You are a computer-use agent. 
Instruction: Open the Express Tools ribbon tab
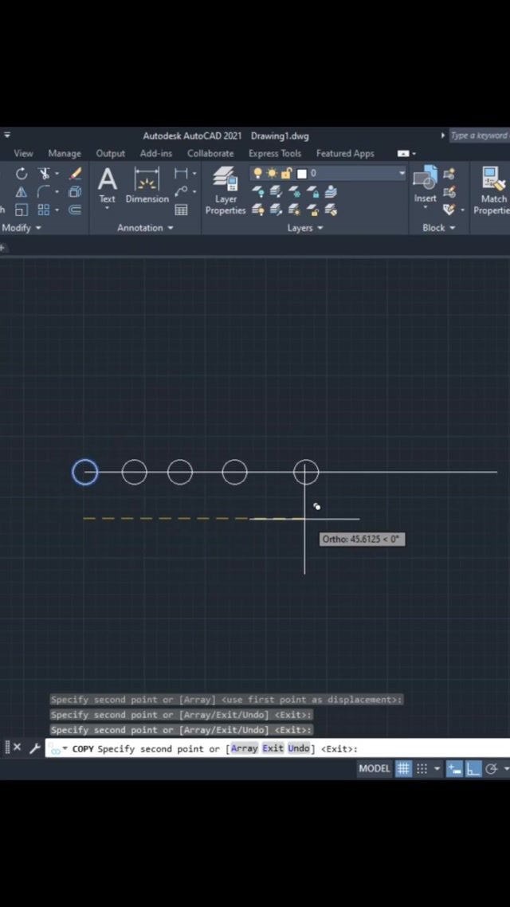point(275,153)
